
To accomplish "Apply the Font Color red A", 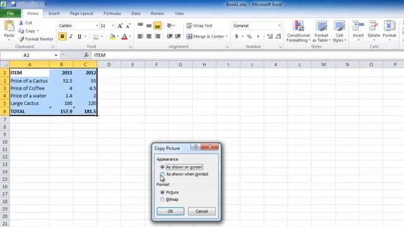I will (124, 37).
